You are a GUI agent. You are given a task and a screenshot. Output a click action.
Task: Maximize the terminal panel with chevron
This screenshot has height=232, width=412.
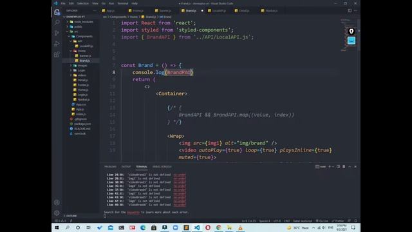point(350,166)
